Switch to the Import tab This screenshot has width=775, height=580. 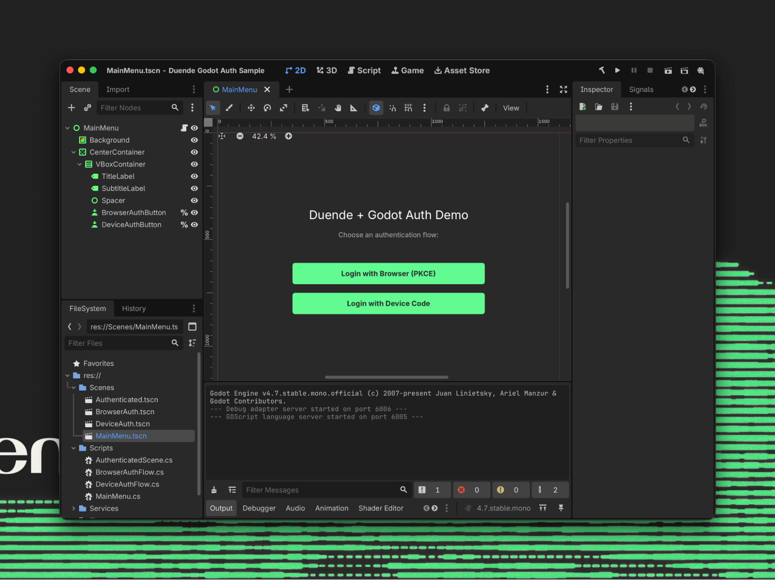point(118,90)
